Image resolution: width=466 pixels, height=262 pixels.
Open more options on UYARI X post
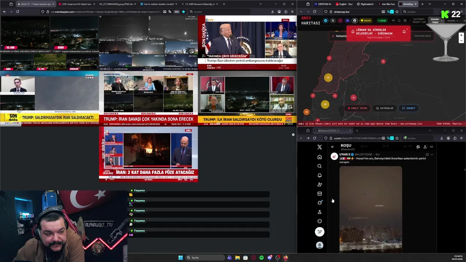pyautogui.click(x=432, y=154)
